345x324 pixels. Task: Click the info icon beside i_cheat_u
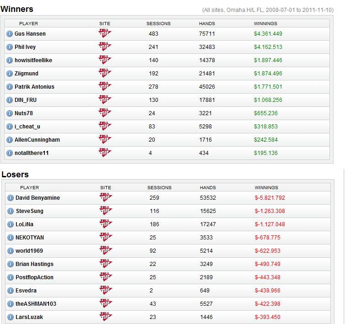(x=10, y=127)
